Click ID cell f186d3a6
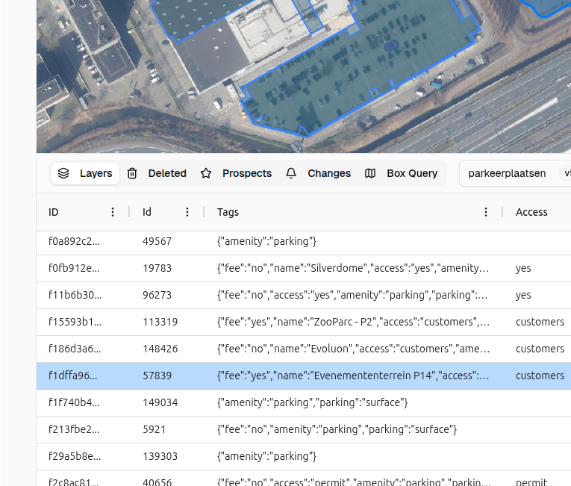Image resolution: width=571 pixels, height=486 pixels. (75, 349)
